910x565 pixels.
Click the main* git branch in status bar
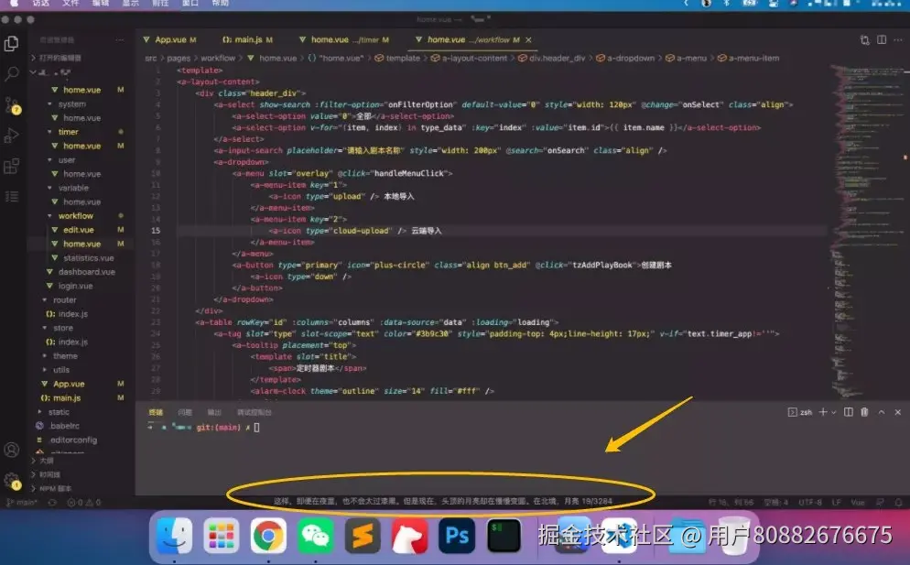pyautogui.click(x=21, y=503)
